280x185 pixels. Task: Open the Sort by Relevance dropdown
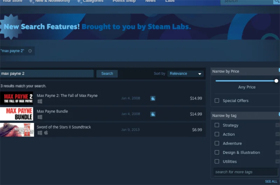tap(185, 73)
